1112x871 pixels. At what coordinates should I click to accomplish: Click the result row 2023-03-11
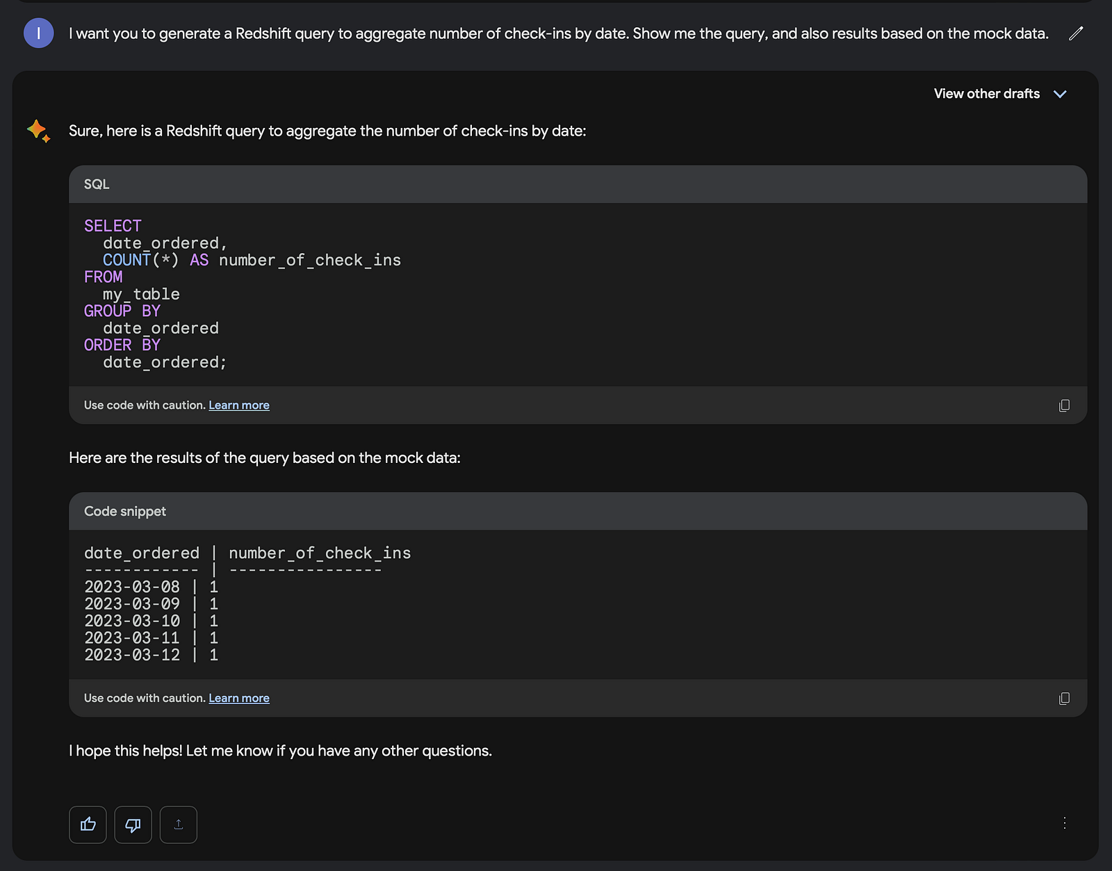[152, 638]
